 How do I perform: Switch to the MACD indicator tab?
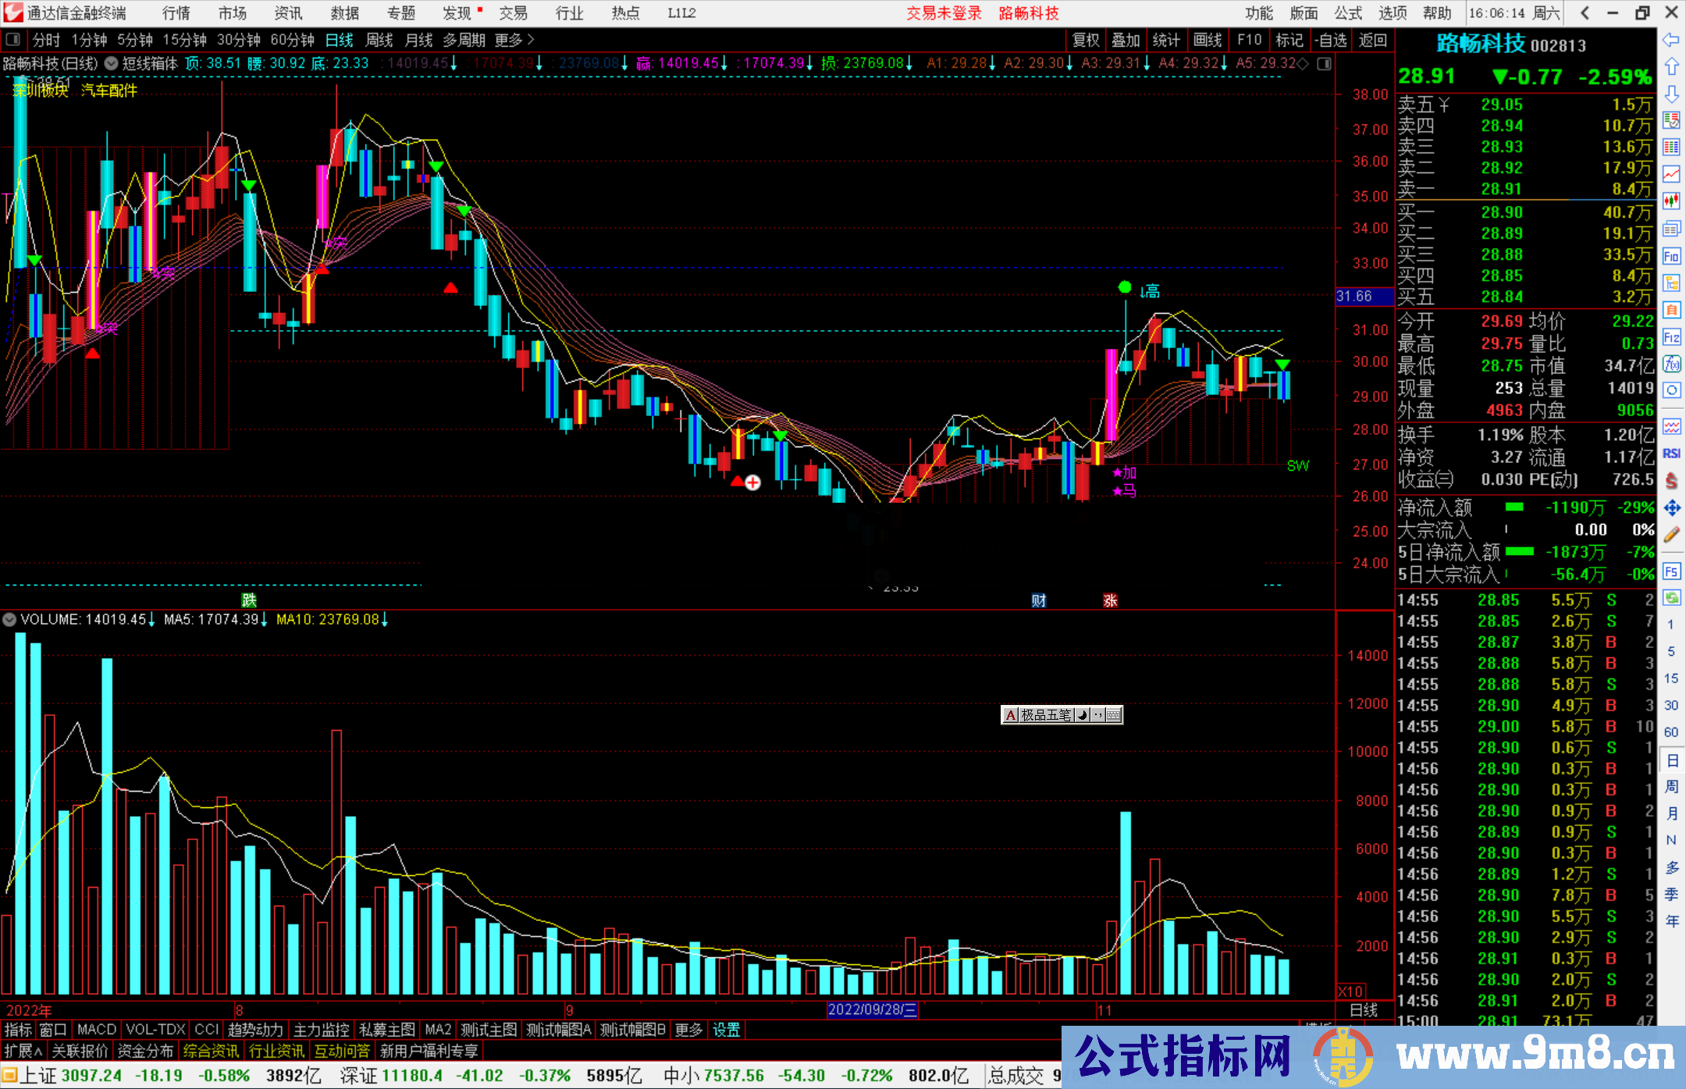coord(97,1030)
